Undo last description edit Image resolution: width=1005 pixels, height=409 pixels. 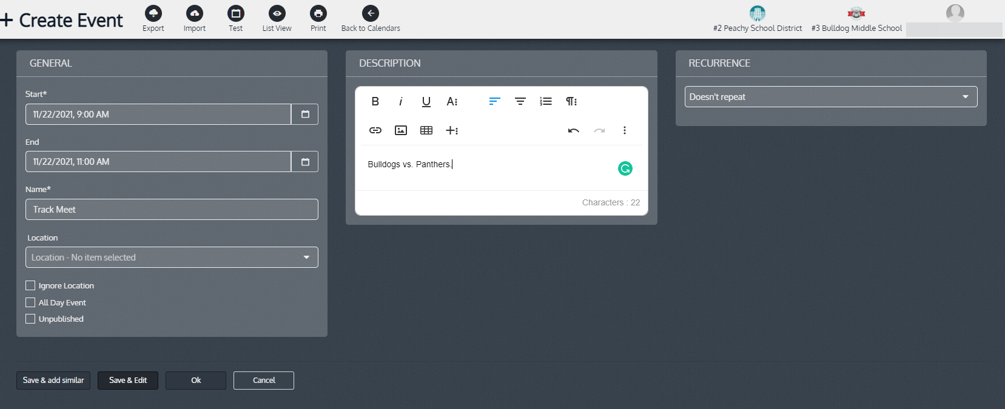[x=574, y=130]
